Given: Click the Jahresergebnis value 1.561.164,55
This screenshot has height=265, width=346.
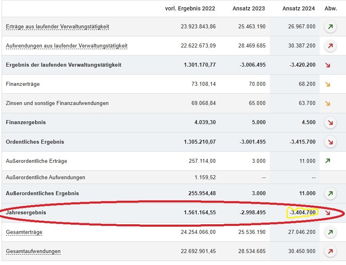Looking at the screenshot, I should [x=200, y=212].
